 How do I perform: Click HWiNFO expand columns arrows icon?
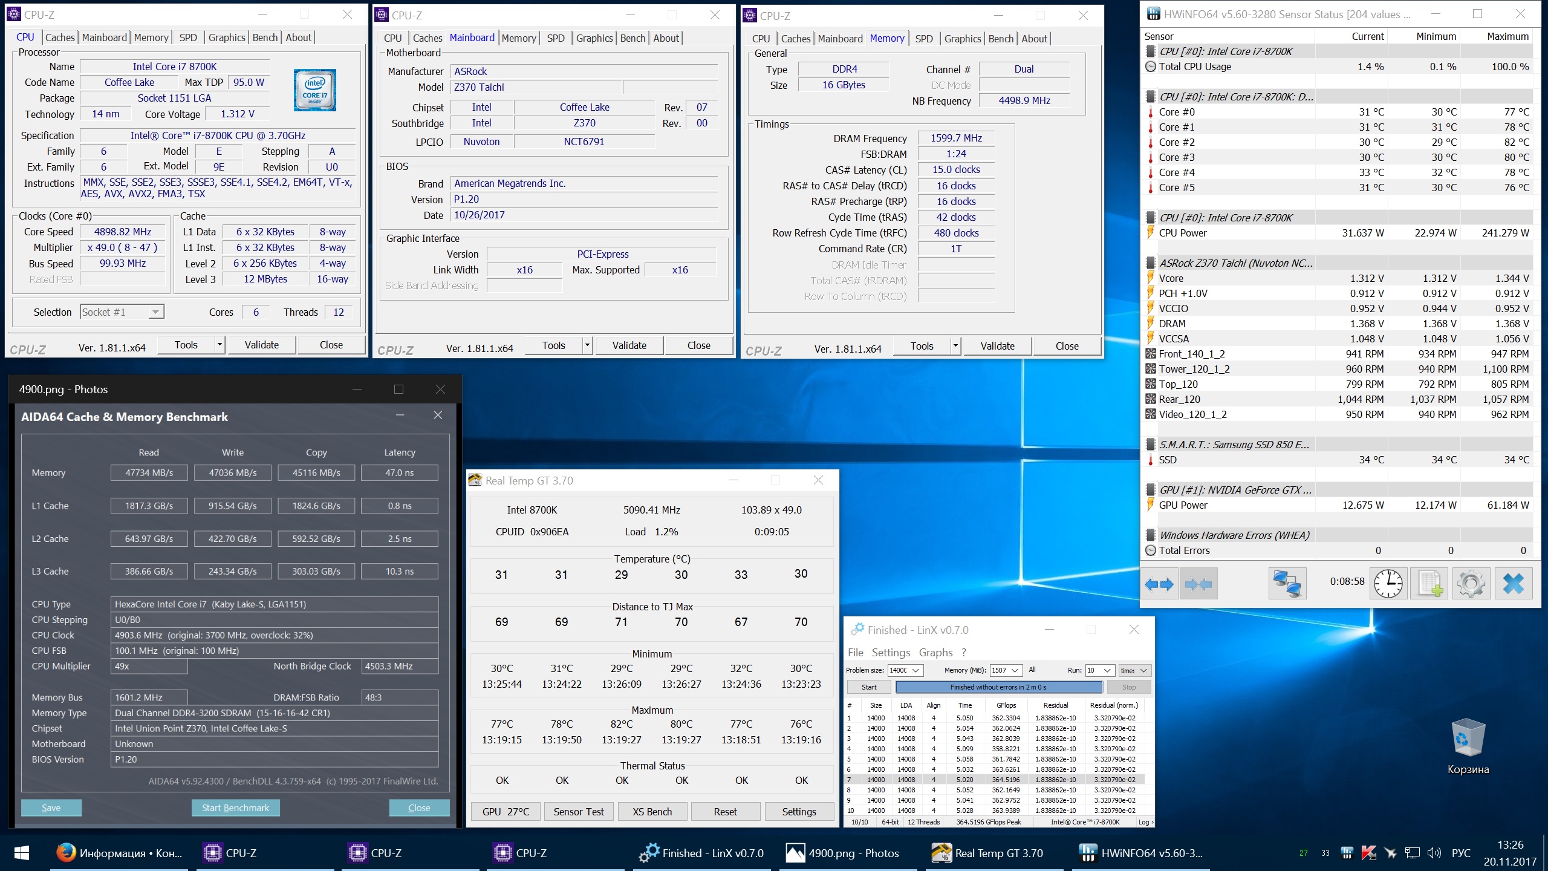pos(1159,584)
